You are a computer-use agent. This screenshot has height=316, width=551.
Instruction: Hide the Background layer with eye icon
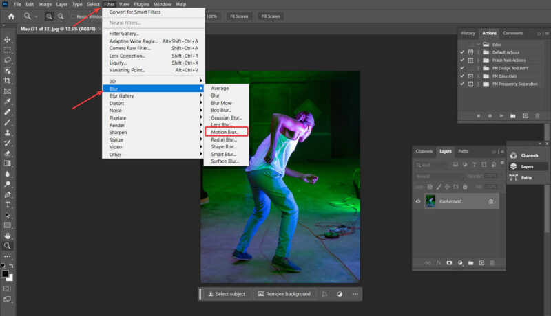click(x=418, y=201)
